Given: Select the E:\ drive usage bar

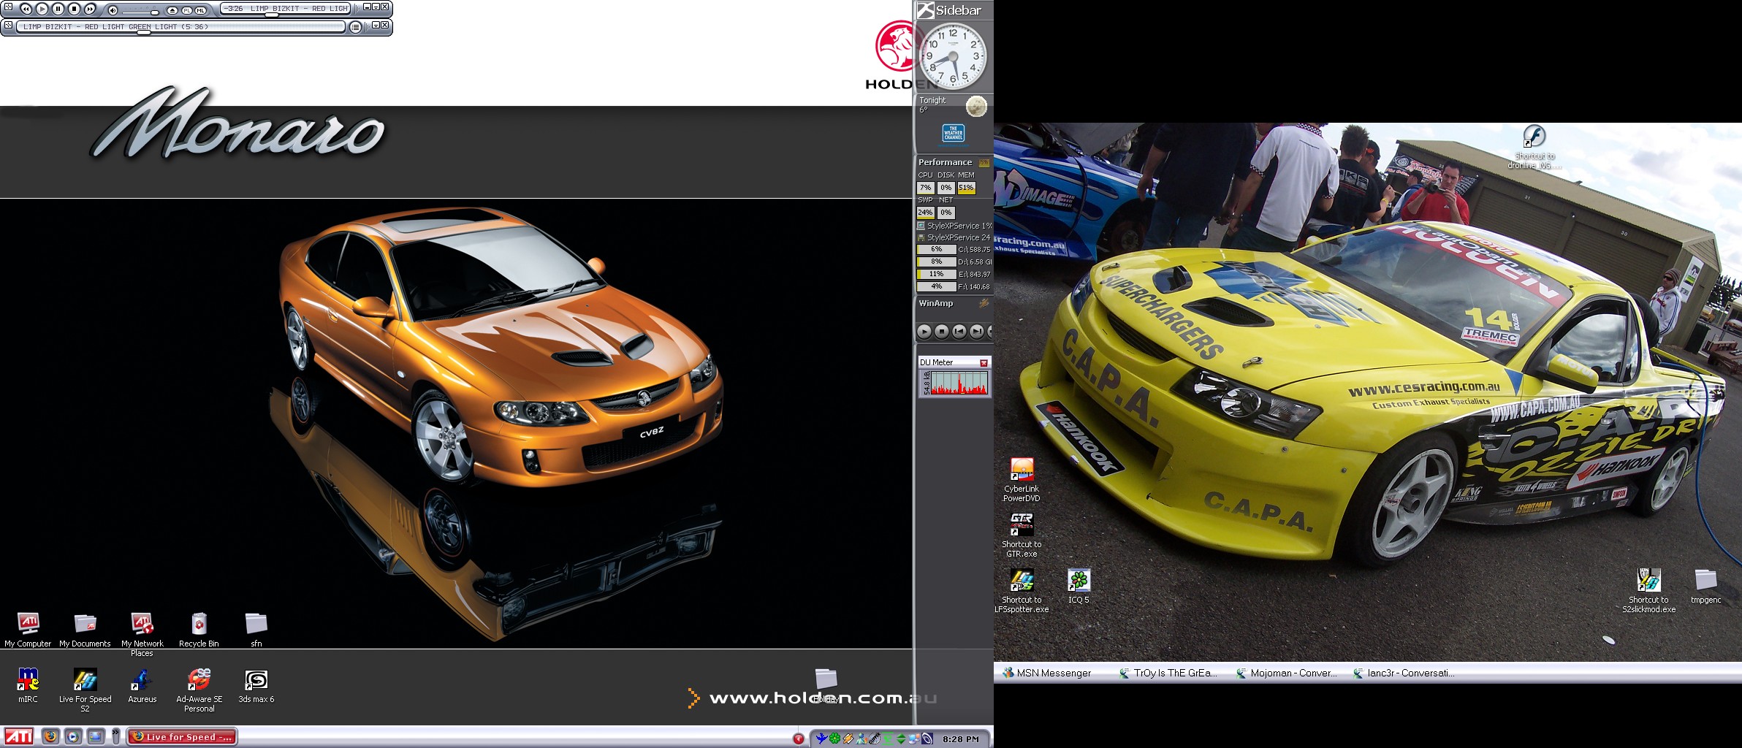Looking at the screenshot, I should [937, 275].
